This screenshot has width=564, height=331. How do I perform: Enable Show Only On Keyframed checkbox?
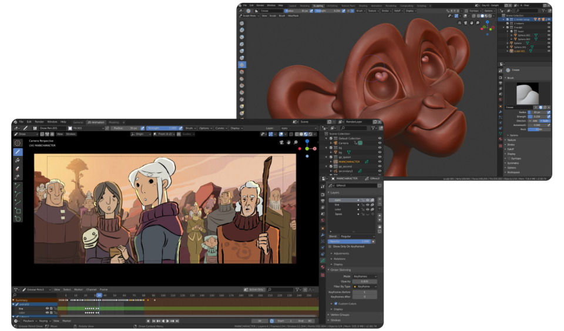tap(331, 247)
